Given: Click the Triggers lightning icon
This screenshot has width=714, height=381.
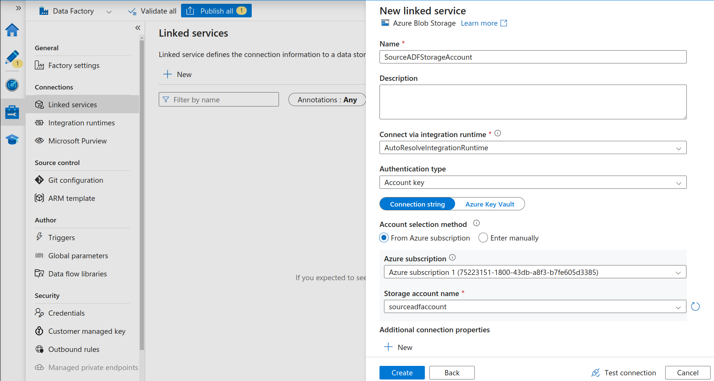Looking at the screenshot, I should click(39, 237).
